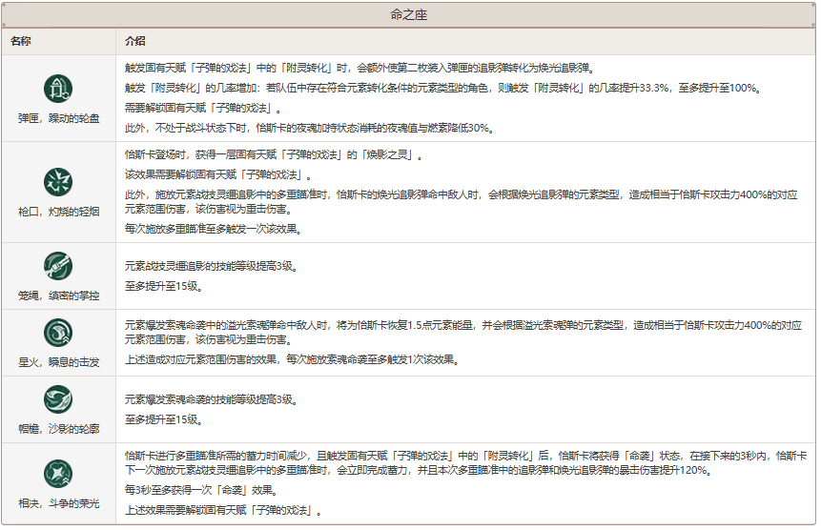
Task: Click the 名称 column header
Action: pos(22,42)
